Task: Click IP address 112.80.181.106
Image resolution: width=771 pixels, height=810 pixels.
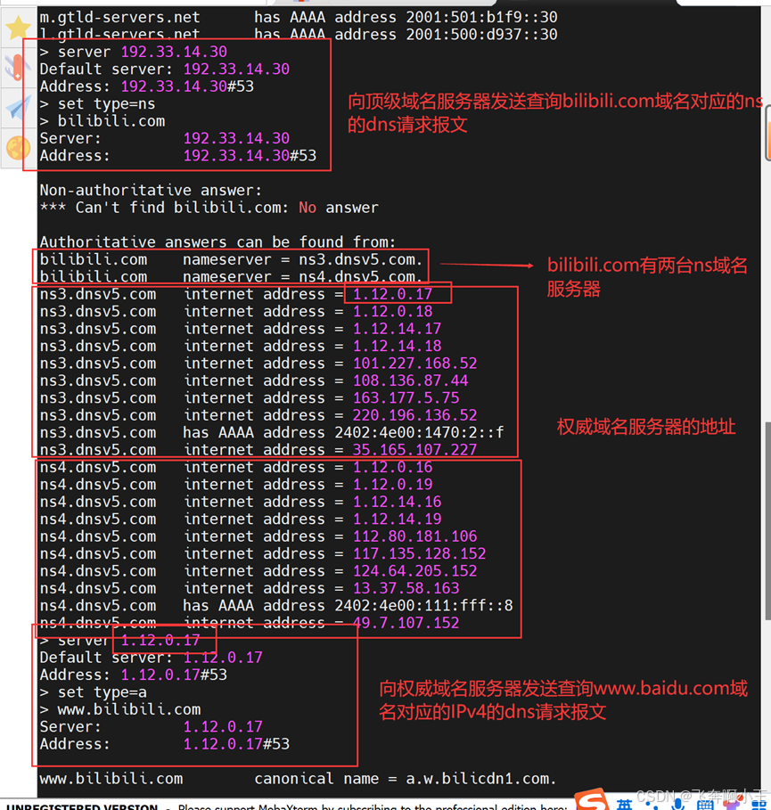Action: pyautogui.click(x=415, y=536)
